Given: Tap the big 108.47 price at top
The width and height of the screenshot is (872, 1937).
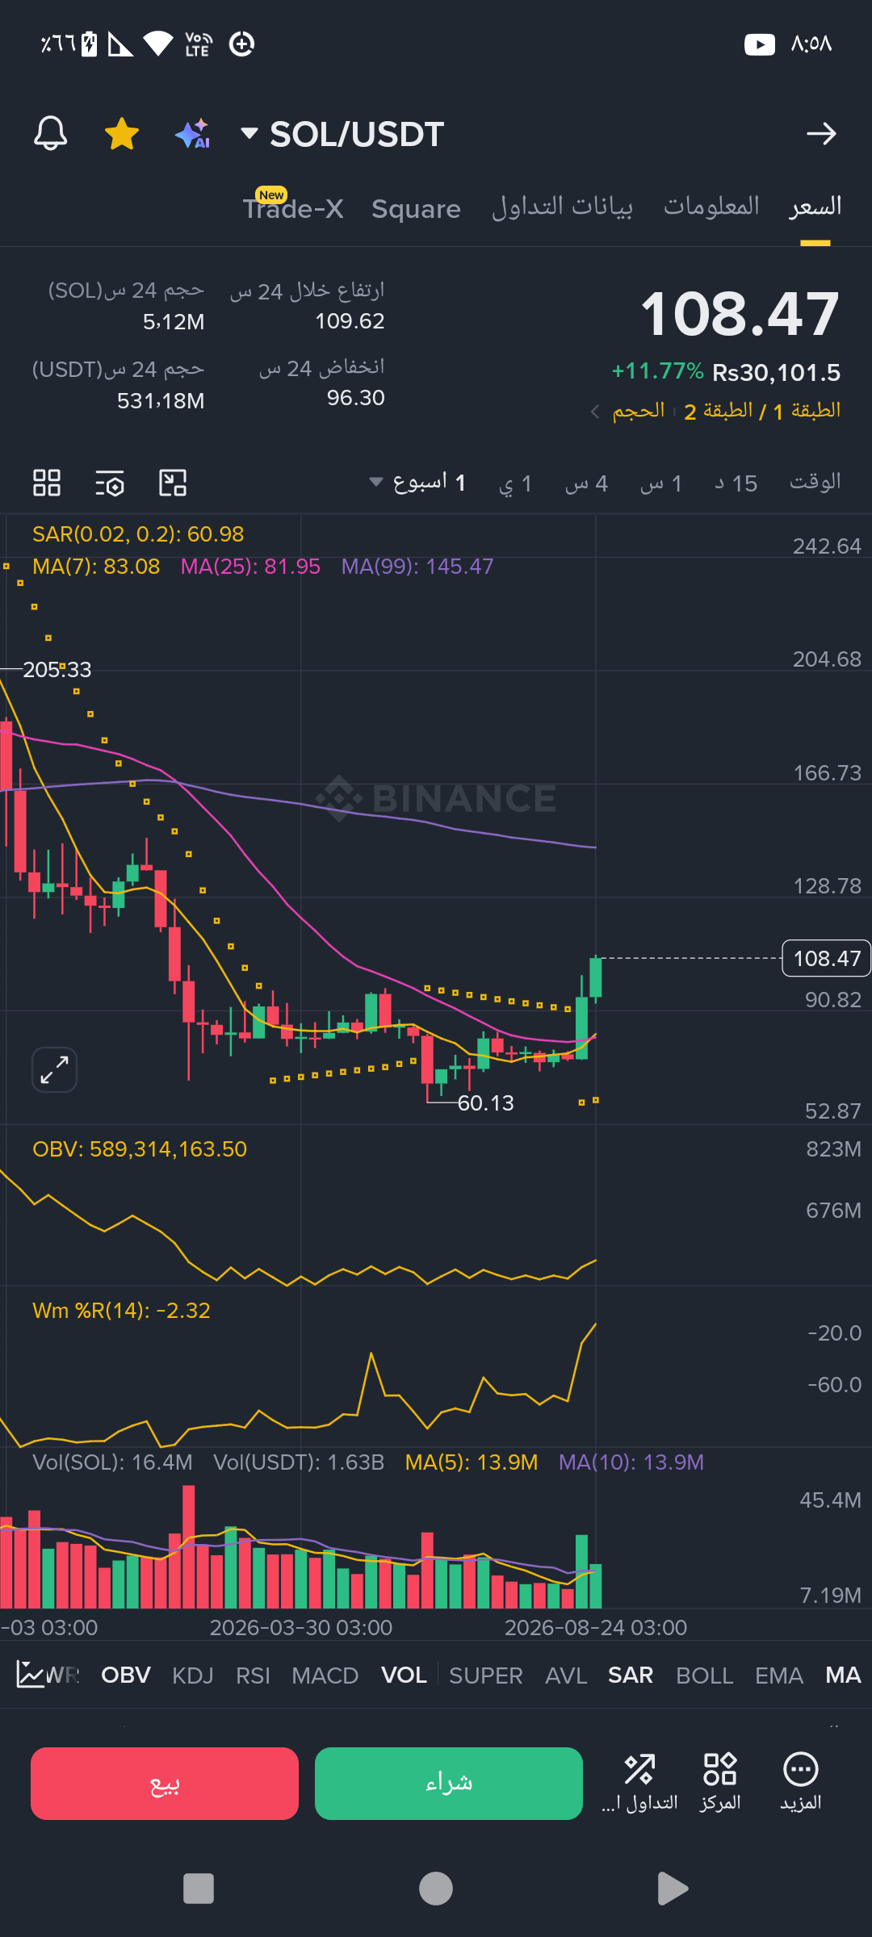Looking at the screenshot, I should tap(740, 314).
